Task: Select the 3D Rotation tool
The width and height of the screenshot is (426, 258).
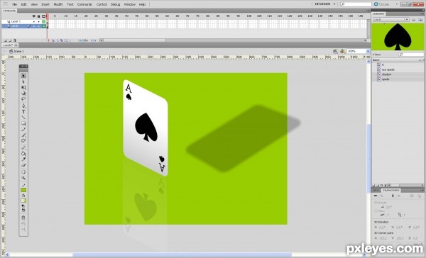Action: 23,94
